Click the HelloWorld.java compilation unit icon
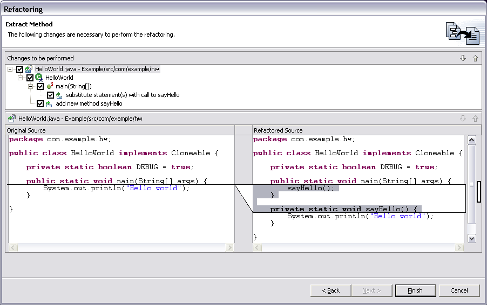 pyautogui.click(x=29, y=69)
